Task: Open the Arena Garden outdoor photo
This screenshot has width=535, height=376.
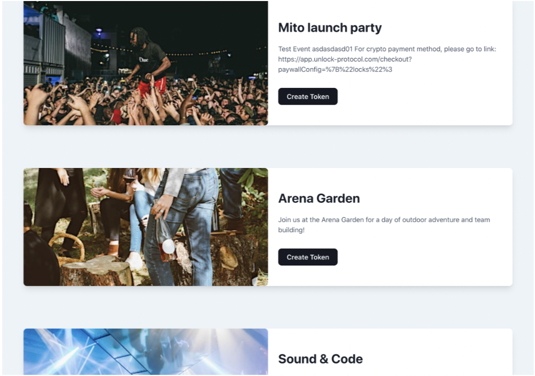Action: click(x=146, y=227)
